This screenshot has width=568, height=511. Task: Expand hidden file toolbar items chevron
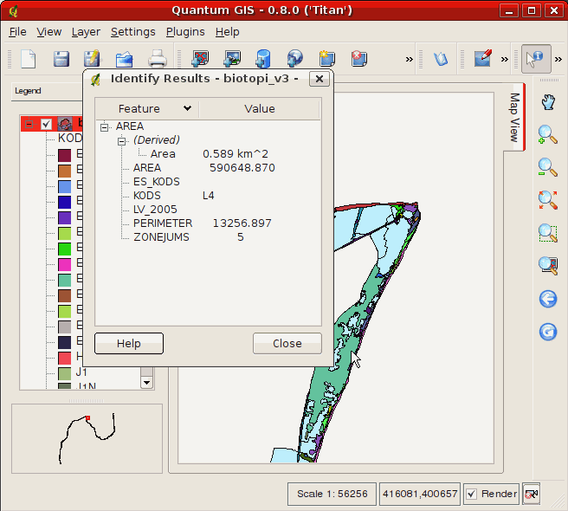pos(409,59)
